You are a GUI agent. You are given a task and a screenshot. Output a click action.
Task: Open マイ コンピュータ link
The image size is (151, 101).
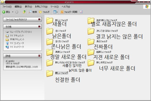pos(17,43)
